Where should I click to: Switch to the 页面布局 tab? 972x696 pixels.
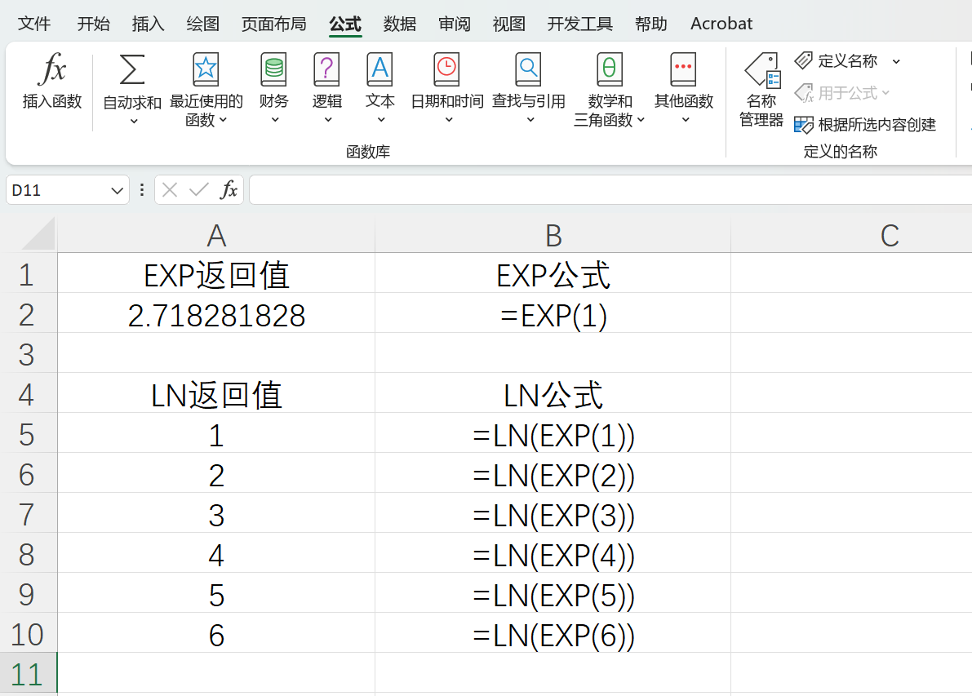(274, 24)
